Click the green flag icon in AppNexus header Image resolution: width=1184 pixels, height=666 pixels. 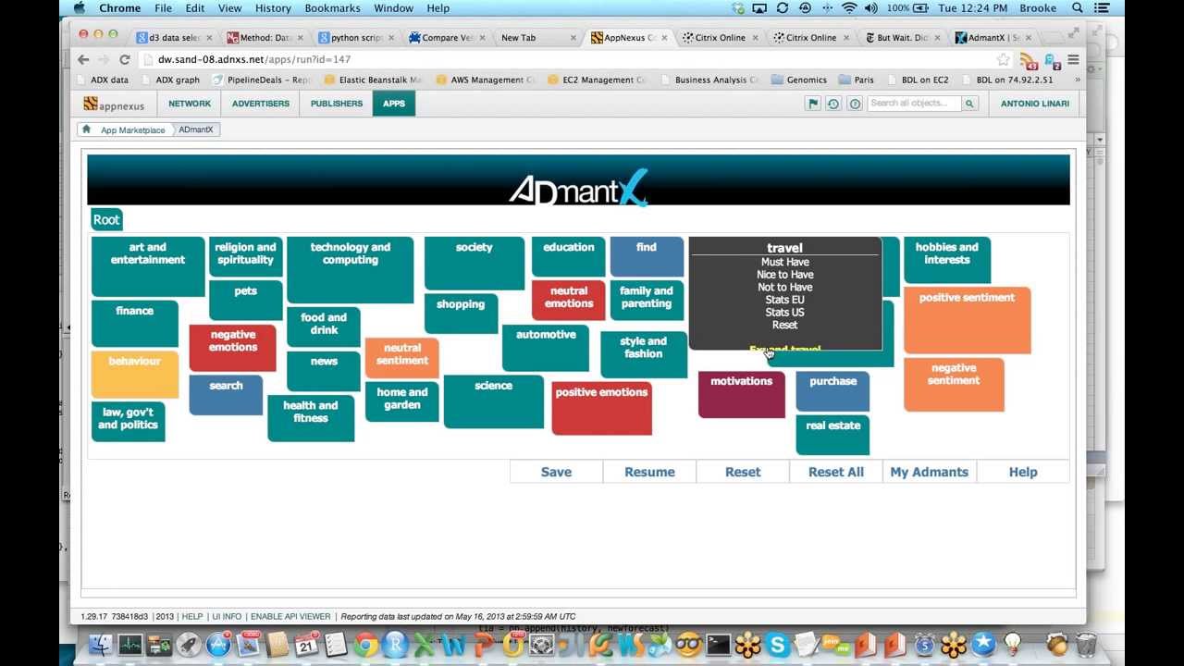coord(813,104)
